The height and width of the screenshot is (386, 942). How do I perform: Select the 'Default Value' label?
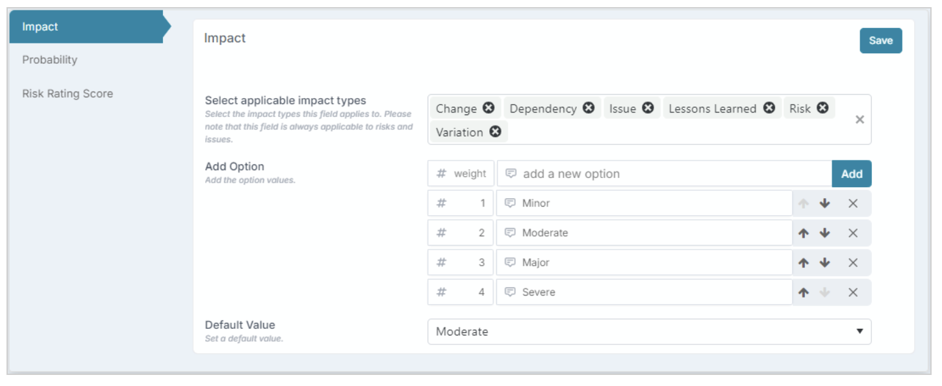pos(240,325)
